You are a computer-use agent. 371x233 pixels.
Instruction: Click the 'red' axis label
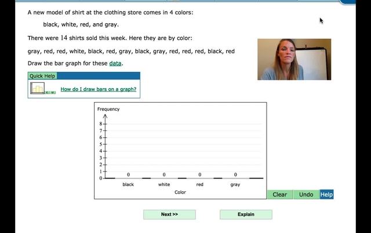pos(199,184)
